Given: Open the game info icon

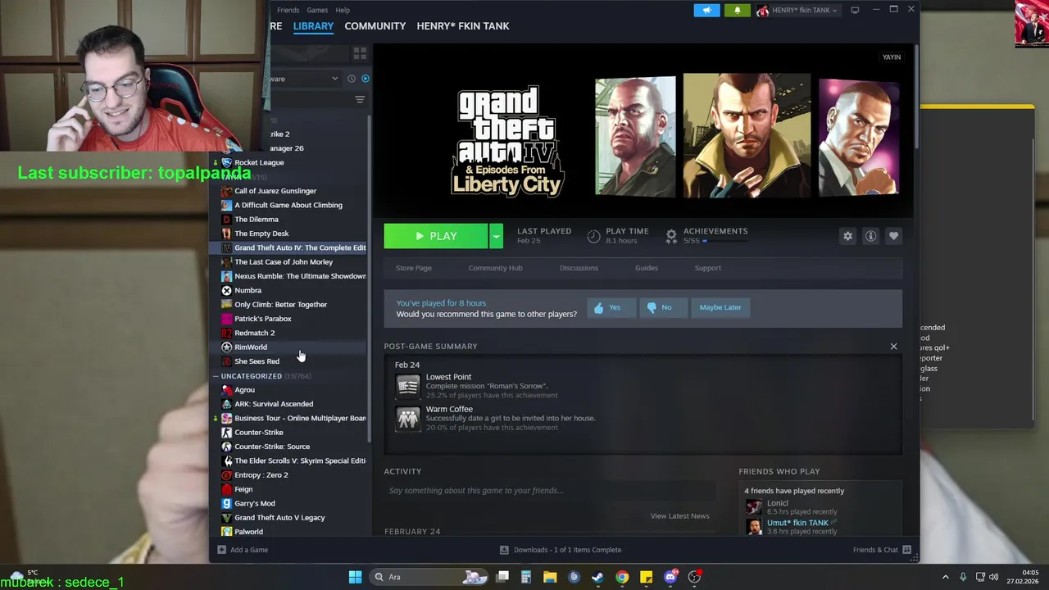Looking at the screenshot, I should click(x=870, y=236).
